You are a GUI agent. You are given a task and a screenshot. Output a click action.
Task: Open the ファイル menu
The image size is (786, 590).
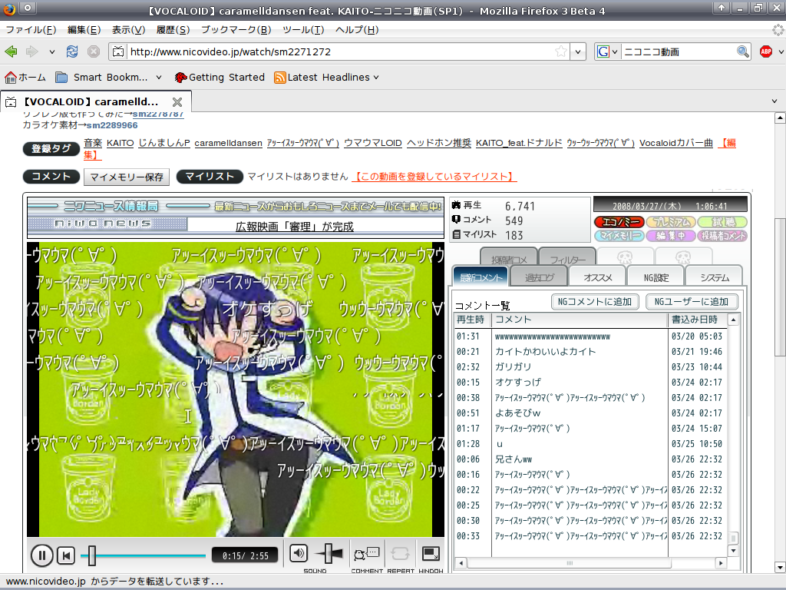[31, 30]
